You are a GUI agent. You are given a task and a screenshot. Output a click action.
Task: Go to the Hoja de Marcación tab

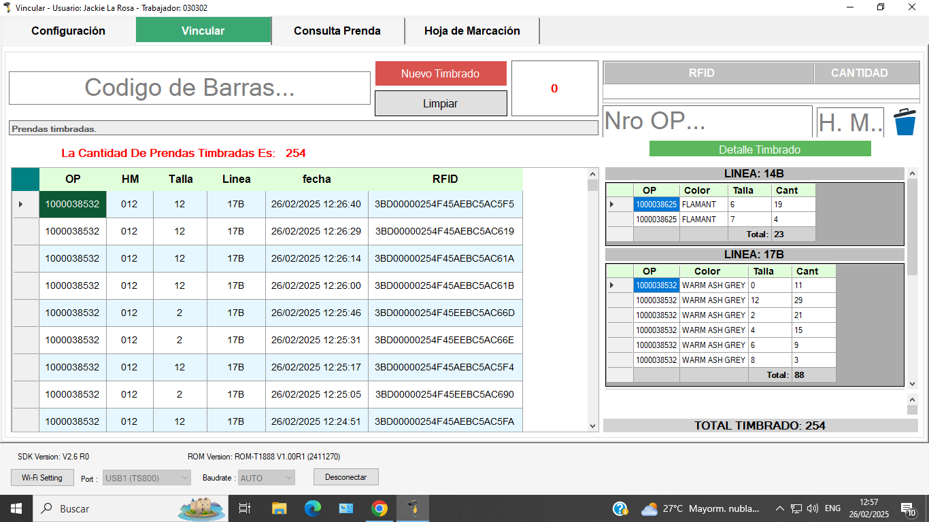coord(472,31)
